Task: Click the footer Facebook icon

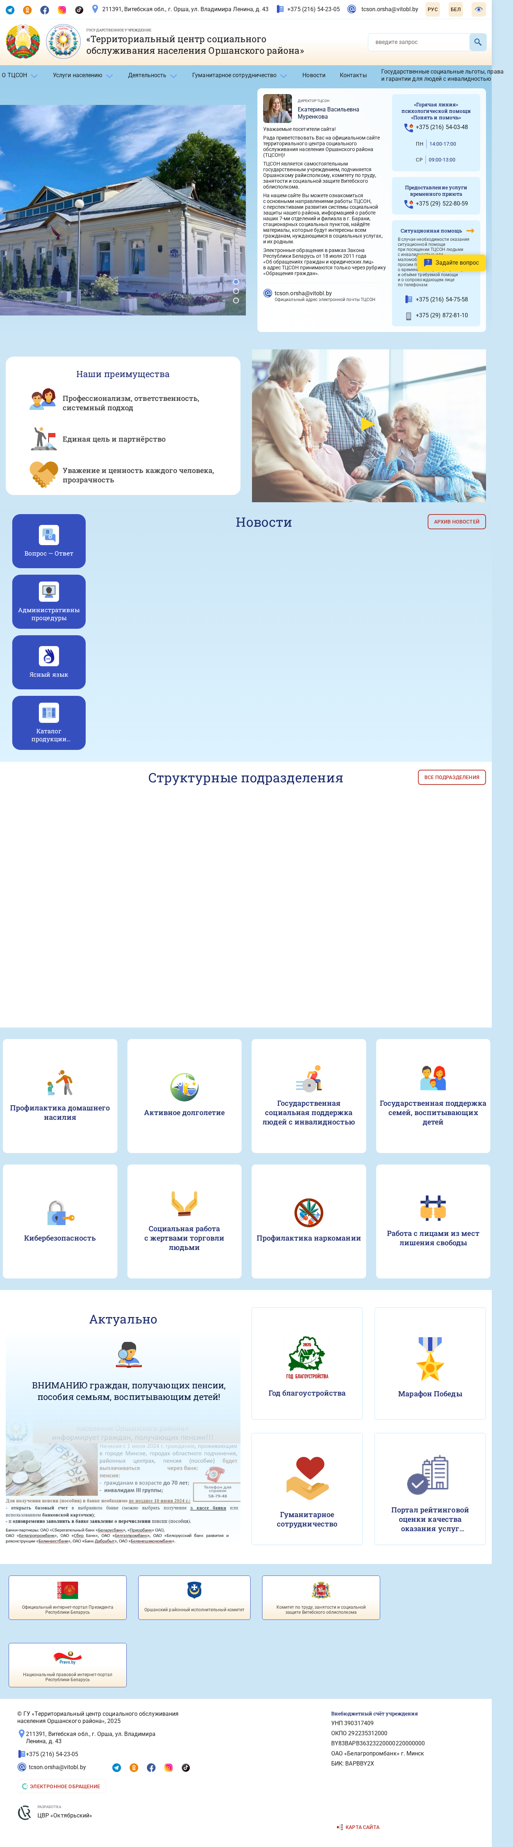Action: [151, 1767]
